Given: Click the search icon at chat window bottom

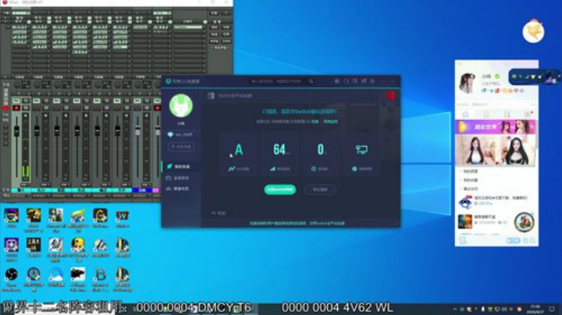Looking at the screenshot, I should 532,241.
